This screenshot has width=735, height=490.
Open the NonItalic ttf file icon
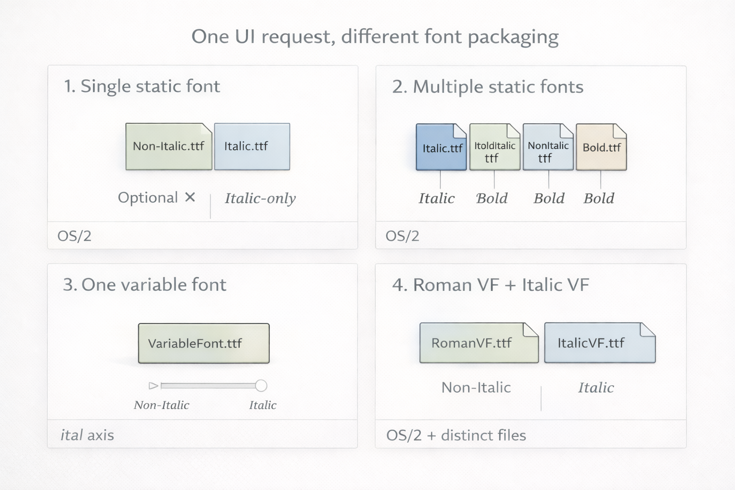pyautogui.click(x=548, y=147)
